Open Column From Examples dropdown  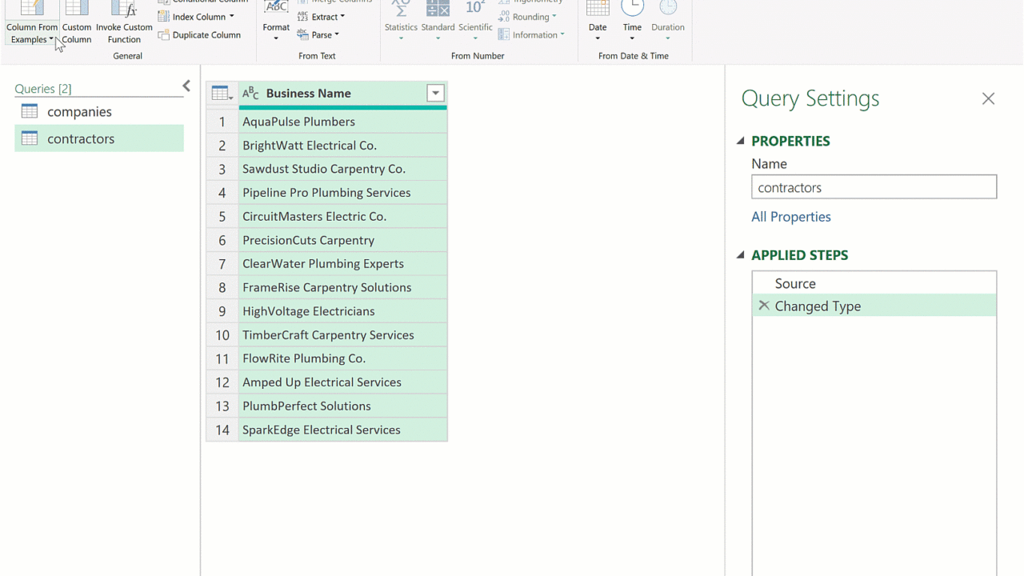[32, 34]
